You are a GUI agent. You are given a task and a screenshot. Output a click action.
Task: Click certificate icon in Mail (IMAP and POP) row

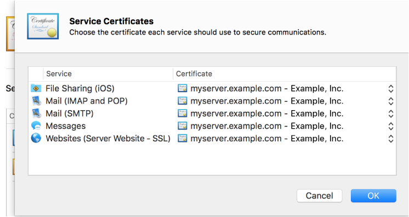click(x=183, y=101)
